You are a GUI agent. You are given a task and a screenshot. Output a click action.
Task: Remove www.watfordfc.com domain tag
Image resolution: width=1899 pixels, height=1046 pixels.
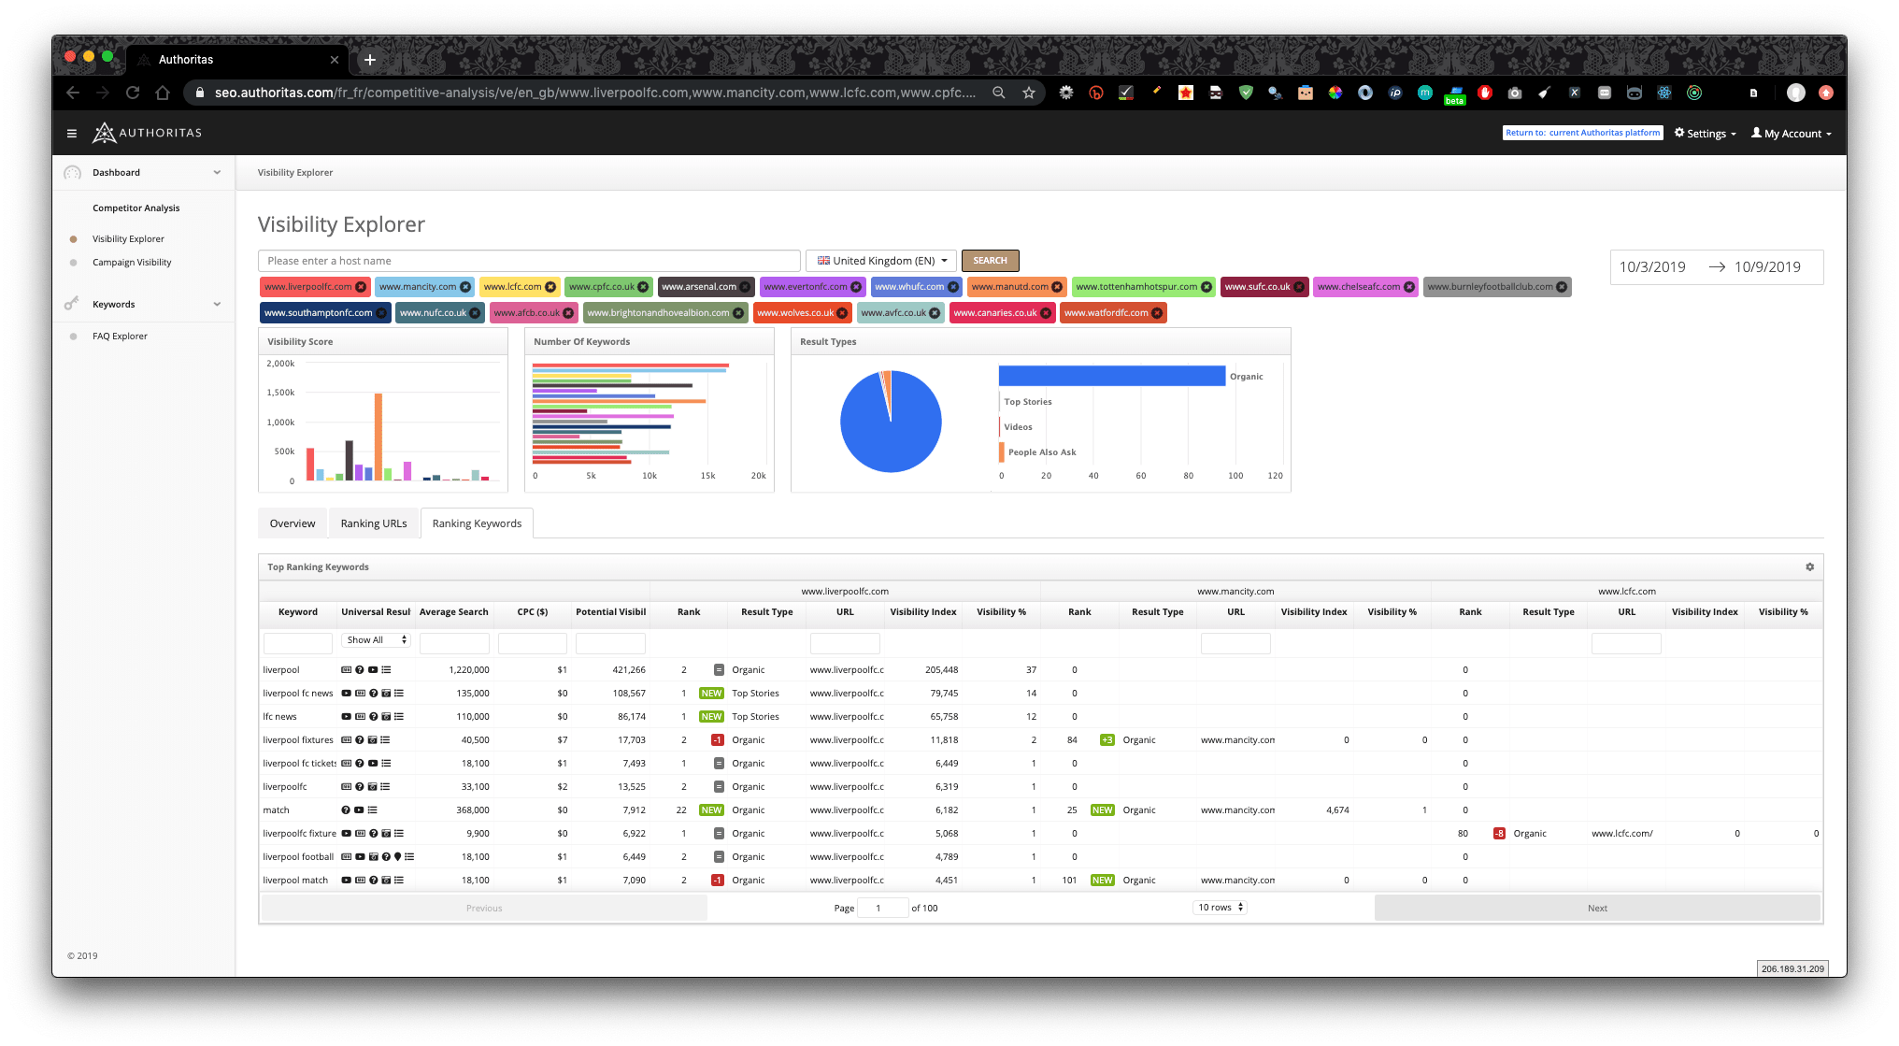tap(1157, 313)
